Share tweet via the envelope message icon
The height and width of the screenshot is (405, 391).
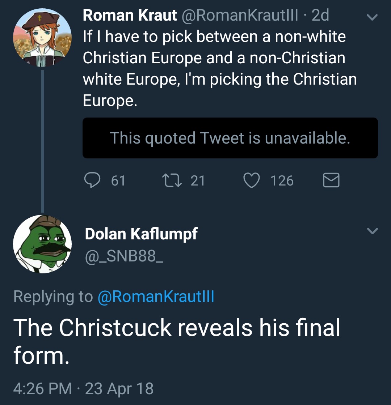point(331,180)
